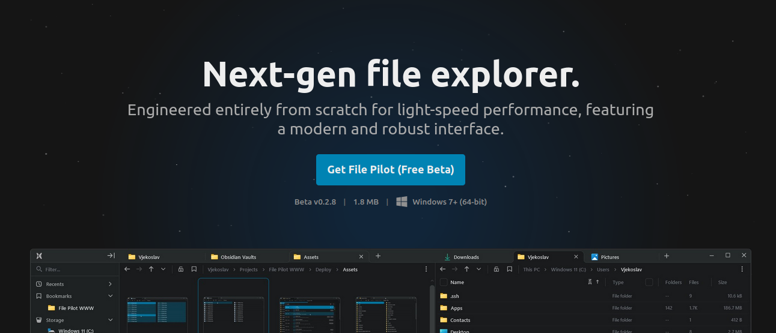The height and width of the screenshot is (333, 776).
Task: Add new tab next to Pictures tab
Action: point(666,256)
